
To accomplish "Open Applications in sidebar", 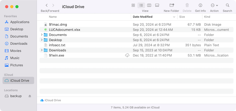I will [x=17, y=22].
